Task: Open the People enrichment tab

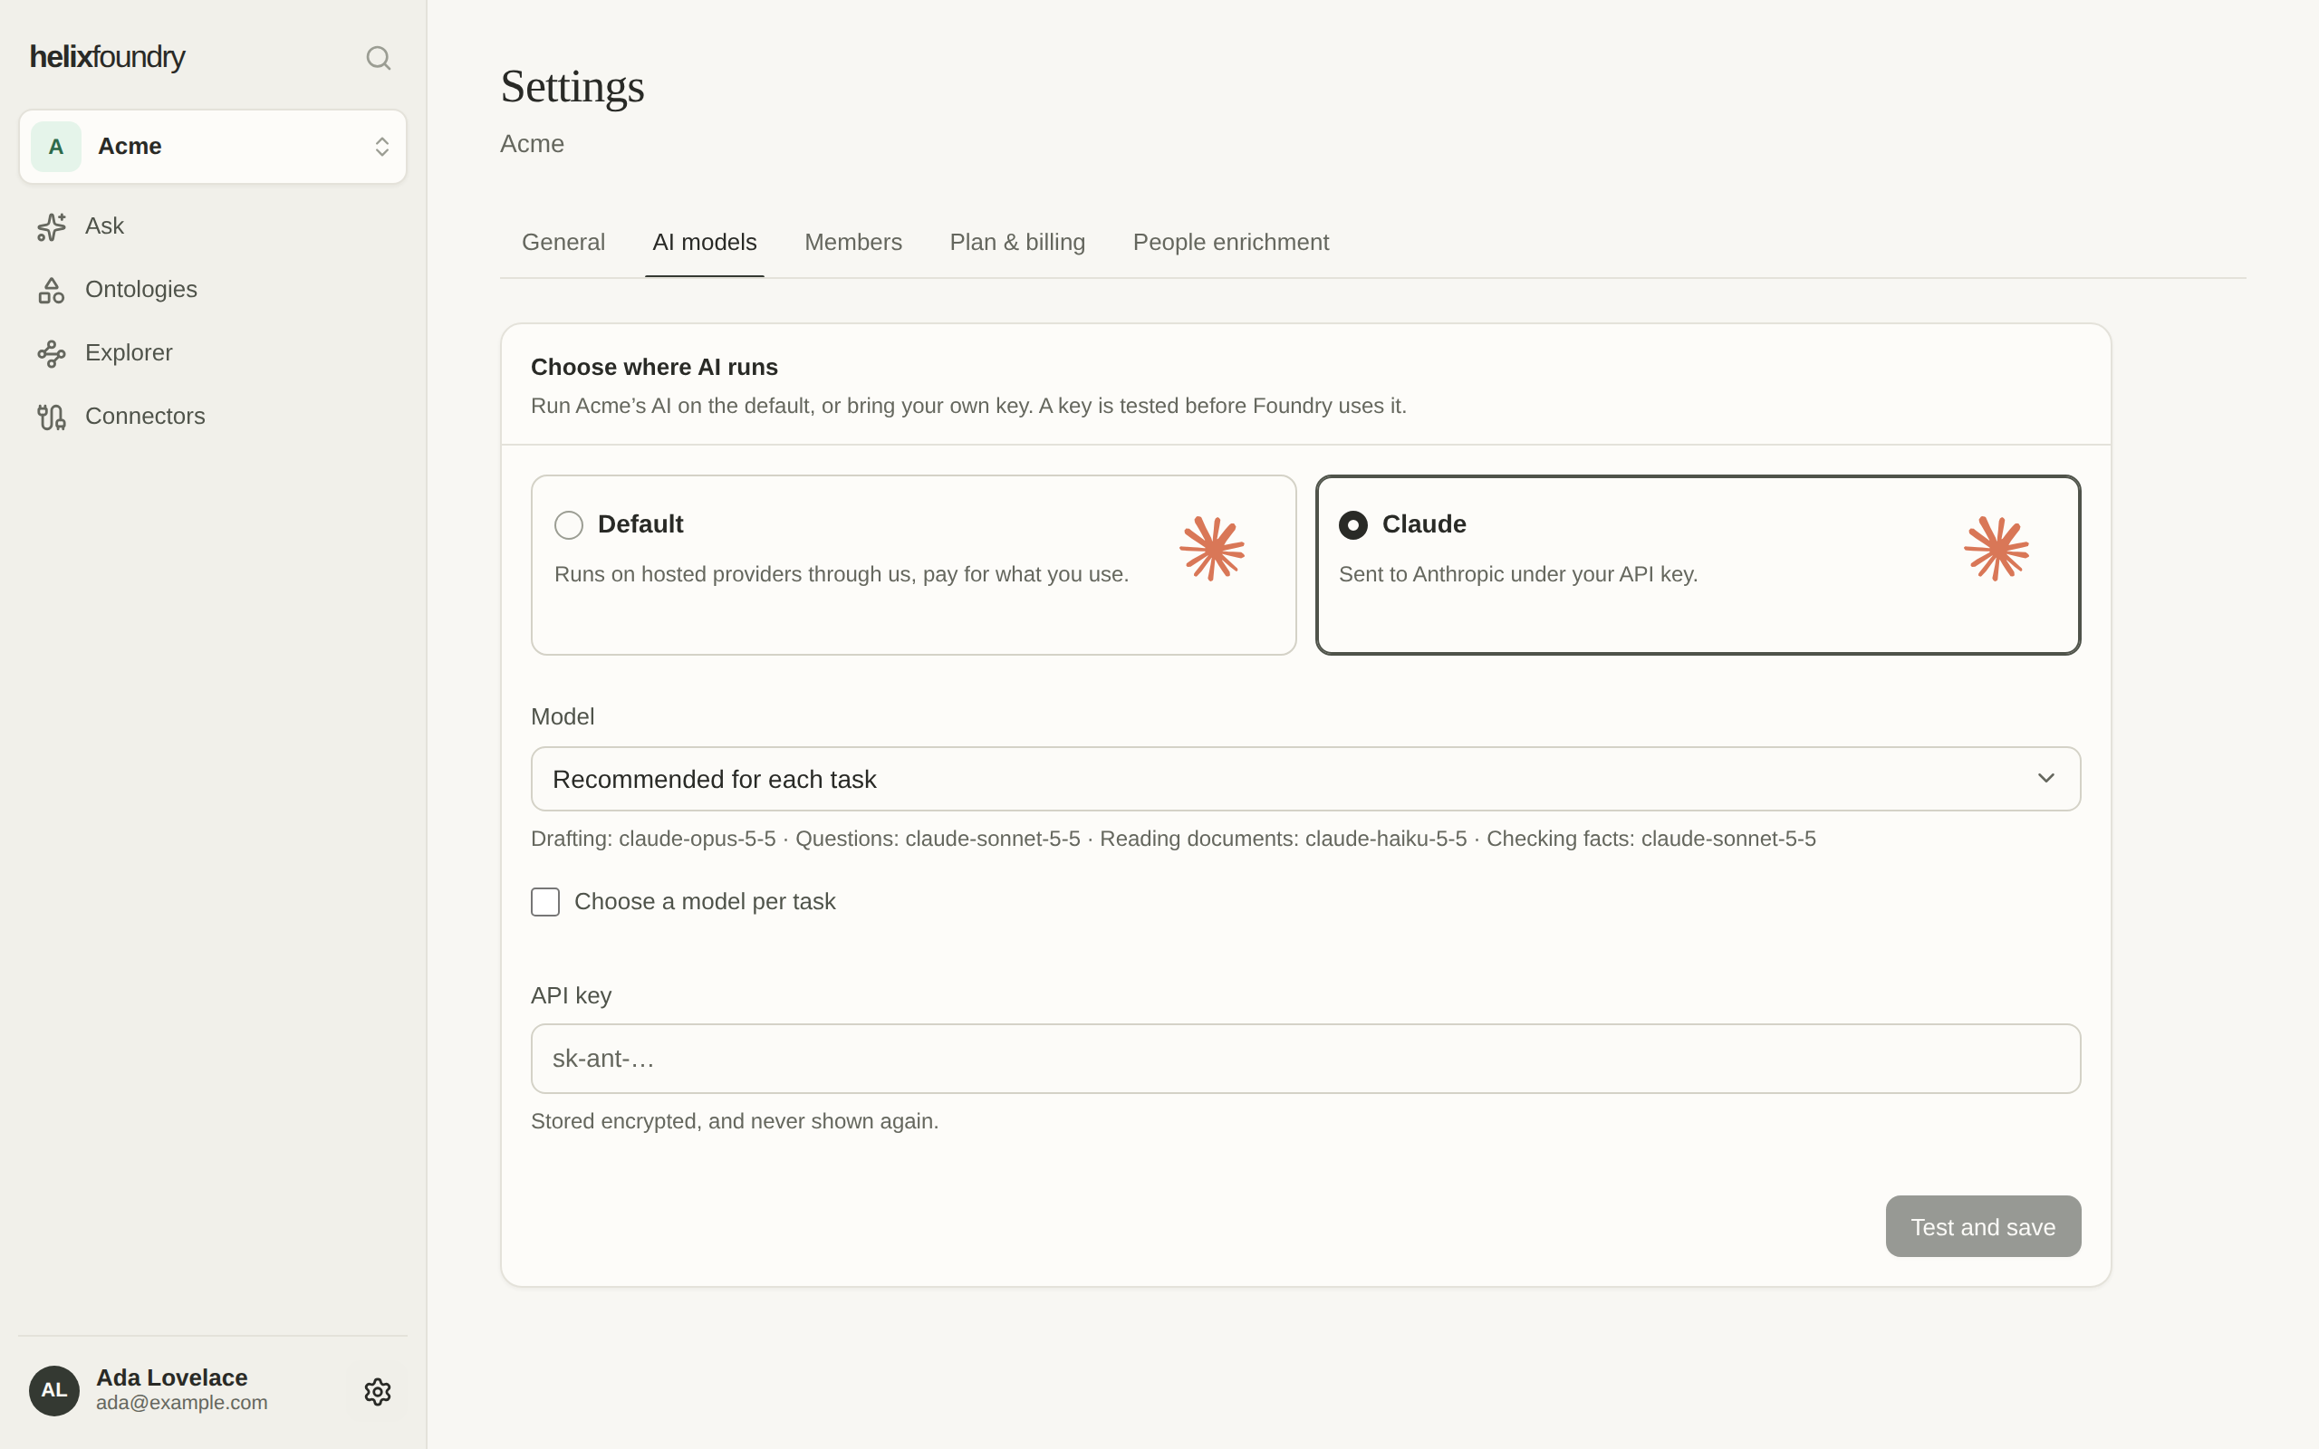Action: [x=1230, y=243]
